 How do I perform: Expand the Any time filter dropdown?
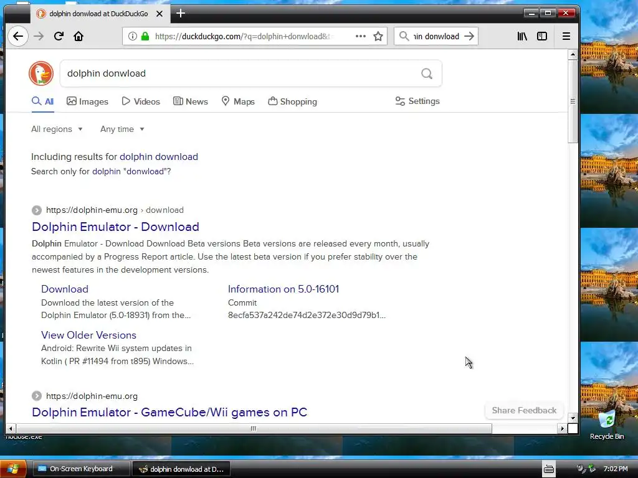pos(123,129)
